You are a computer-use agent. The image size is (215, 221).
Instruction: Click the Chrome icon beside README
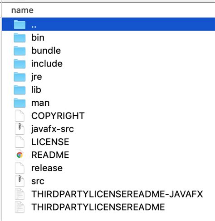point(20,155)
